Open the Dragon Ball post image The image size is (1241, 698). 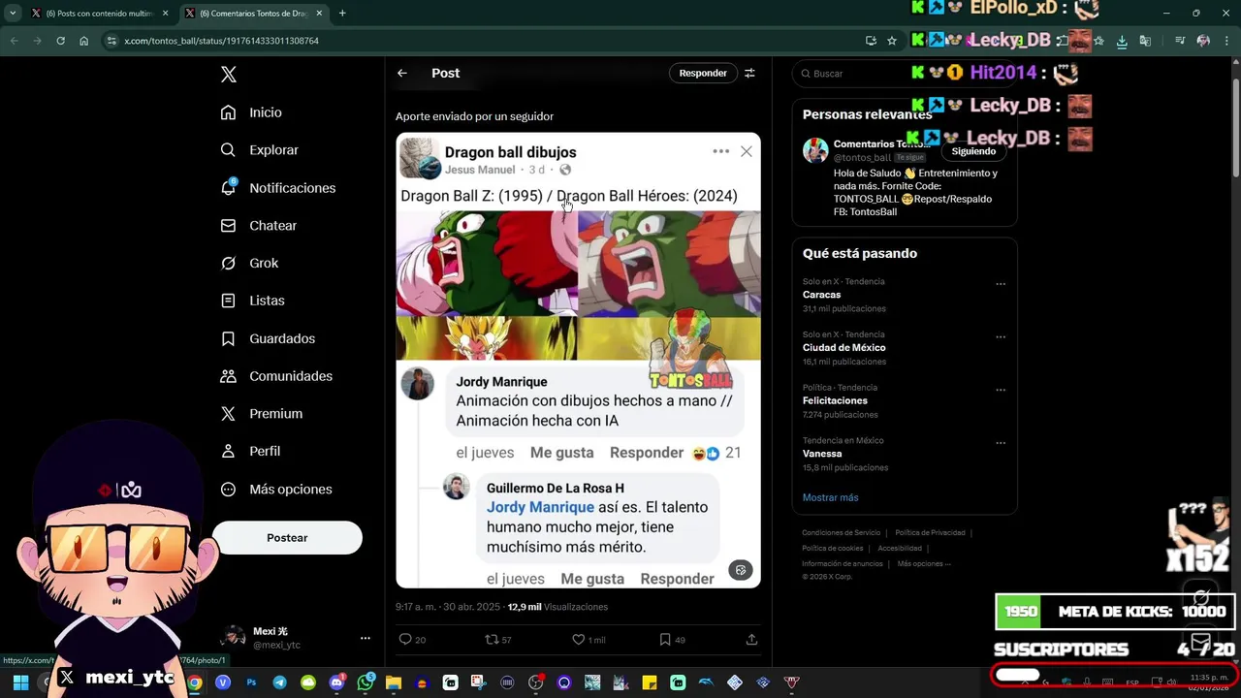[x=578, y=360]
